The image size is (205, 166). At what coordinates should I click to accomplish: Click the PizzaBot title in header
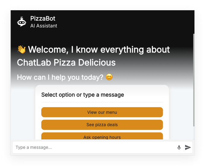[x=43, y=19]
